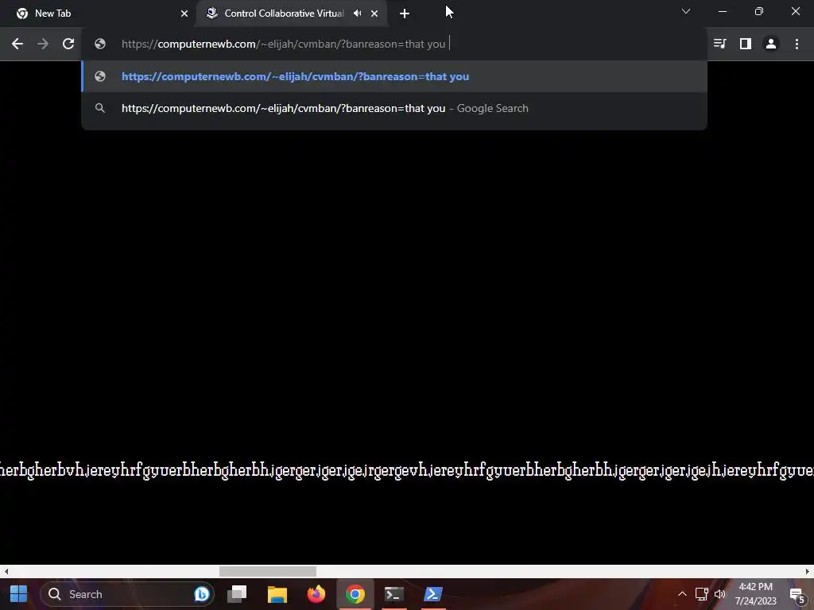Click the network icon in system tray
Viewport: 814px width, 610px height.
tap(702, 594)
